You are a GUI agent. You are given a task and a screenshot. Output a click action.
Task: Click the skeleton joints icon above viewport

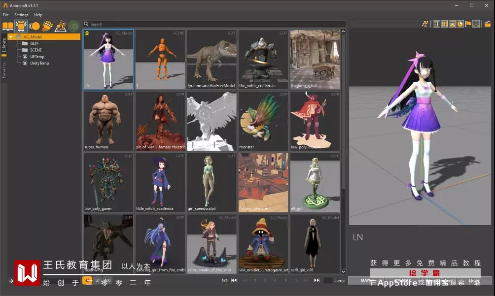425,24
